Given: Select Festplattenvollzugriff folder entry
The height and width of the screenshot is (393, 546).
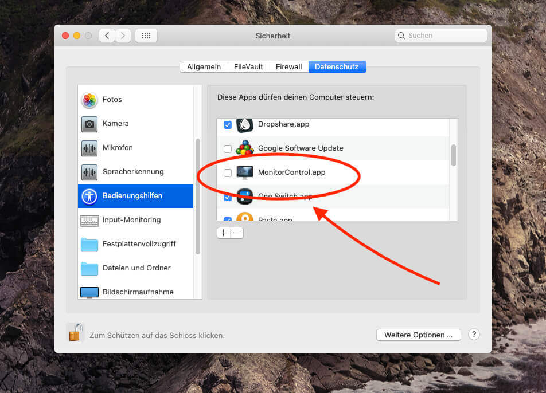Looking at the screenshot, I should click(138, 244).
